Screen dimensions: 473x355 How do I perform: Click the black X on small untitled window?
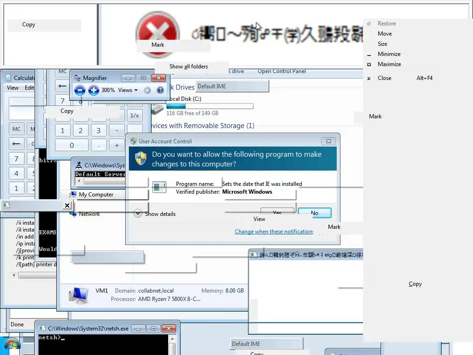67,205
